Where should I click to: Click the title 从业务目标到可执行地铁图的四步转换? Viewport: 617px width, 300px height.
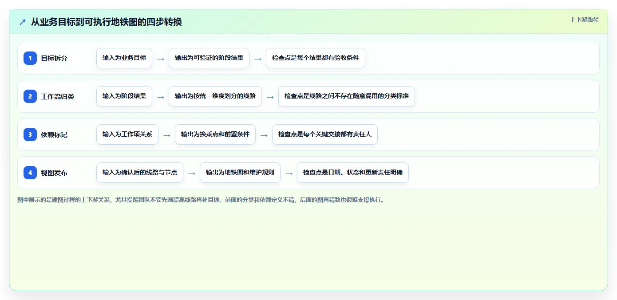[x=107, y=22]
